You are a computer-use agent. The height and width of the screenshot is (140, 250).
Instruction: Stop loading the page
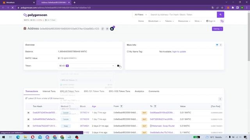pyautogui.click(x=12, y=8)
